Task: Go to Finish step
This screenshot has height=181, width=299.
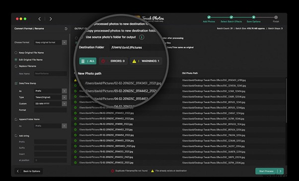Action: coord(276,19)
